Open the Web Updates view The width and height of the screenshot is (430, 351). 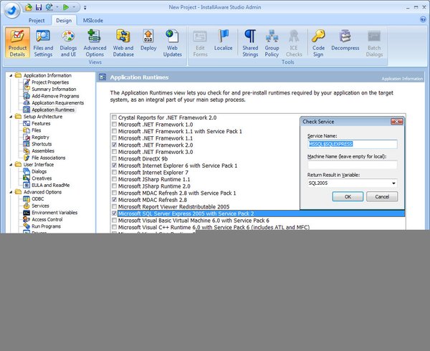point(173,43)
